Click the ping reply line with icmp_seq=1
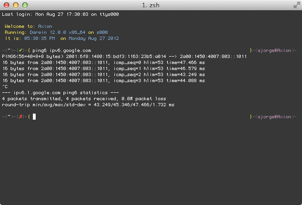302x205 pixels. pyautogui.click(x=104, y=69)
